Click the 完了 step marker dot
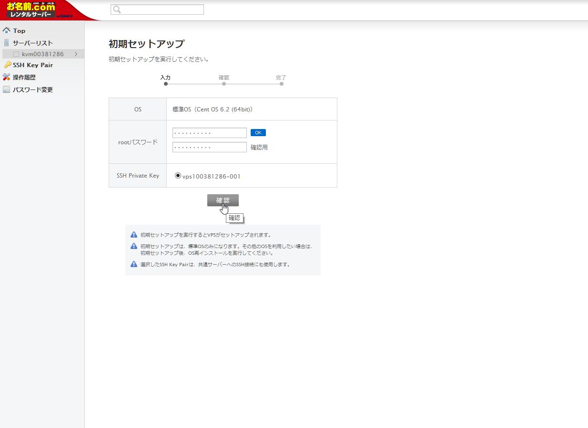This screenshot has width=588, height=428. click(282, 84)
